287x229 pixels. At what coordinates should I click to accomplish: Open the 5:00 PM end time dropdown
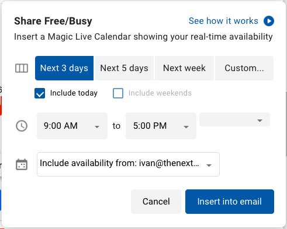[x=161, y=126]
